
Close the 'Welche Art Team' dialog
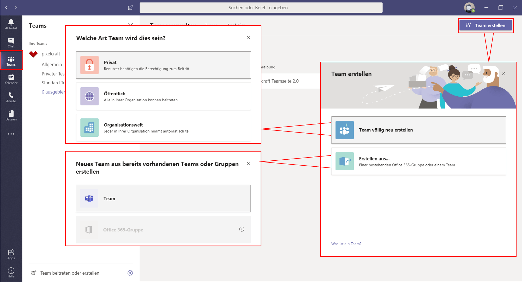coord(249,38)
